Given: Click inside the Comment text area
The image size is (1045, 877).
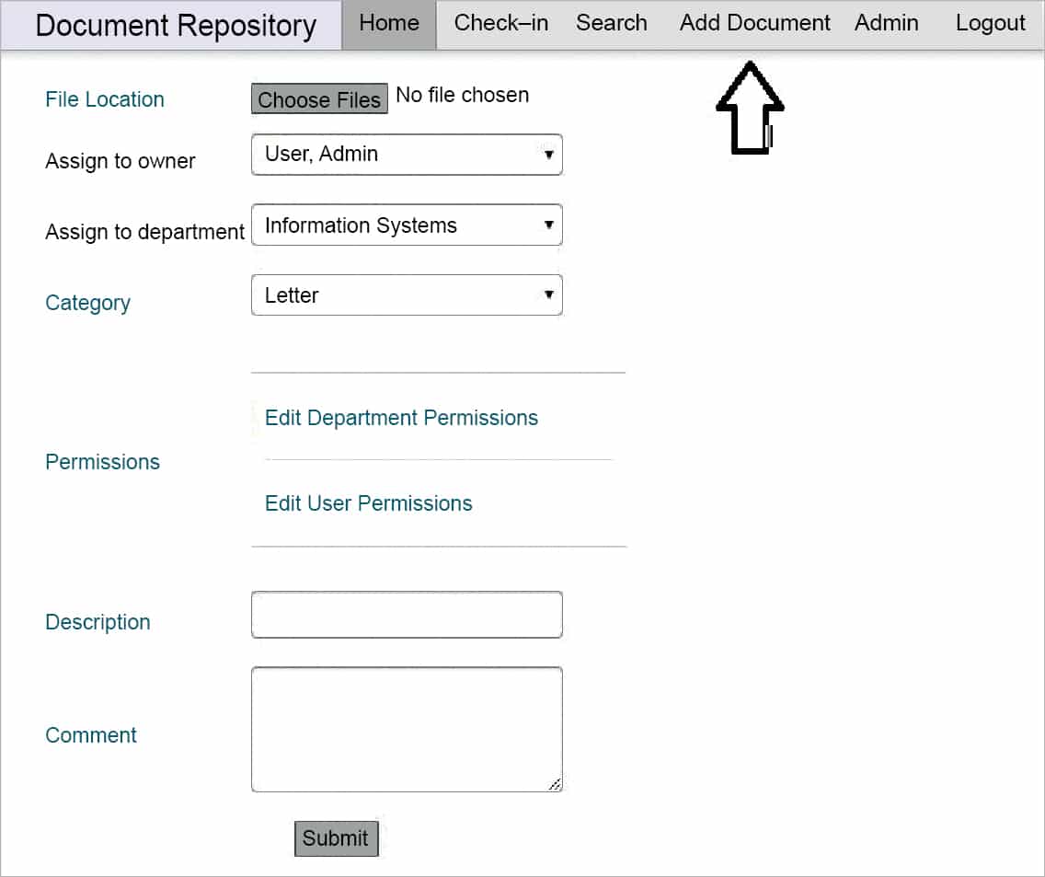Looking at the screenshot, I should click(x=406, y=728).
